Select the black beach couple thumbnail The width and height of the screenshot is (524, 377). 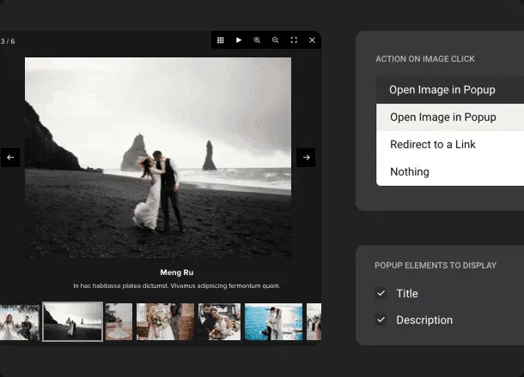73,321
